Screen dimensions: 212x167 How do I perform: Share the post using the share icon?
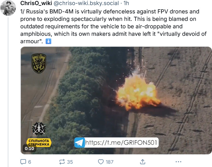[x=143, y=162]
